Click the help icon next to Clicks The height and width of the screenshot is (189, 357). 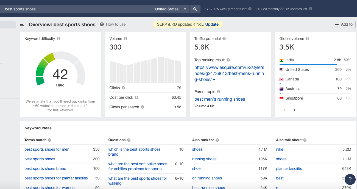123,88
